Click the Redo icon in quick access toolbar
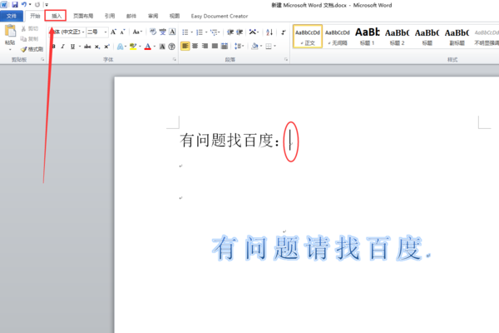The height and width of the screenshot is (333, 499). click(x=37, y=5)
